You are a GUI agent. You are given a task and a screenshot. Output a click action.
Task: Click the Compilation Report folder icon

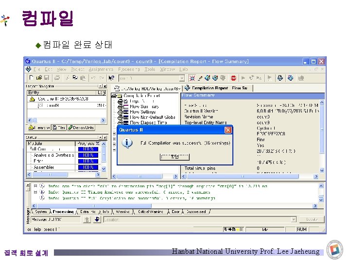(x=120, y=96)
